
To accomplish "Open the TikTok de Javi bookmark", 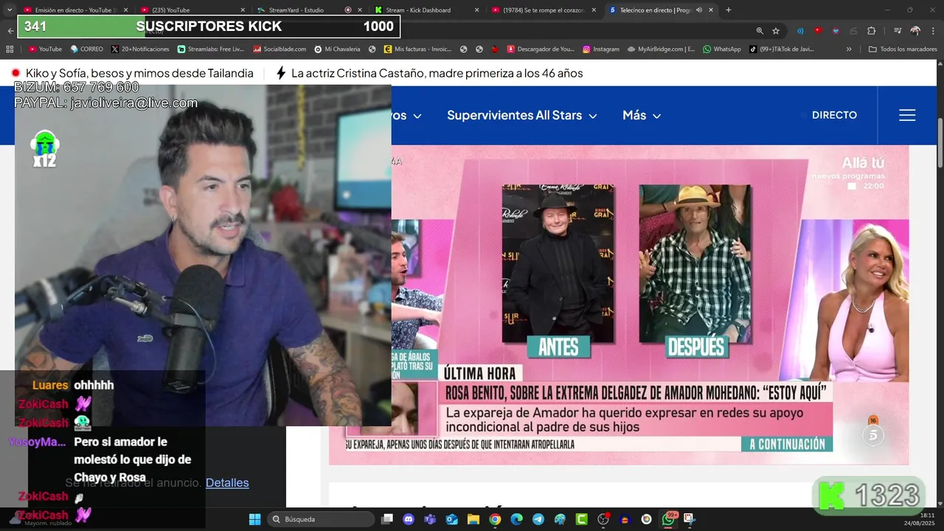I will [x=782, y=49].
